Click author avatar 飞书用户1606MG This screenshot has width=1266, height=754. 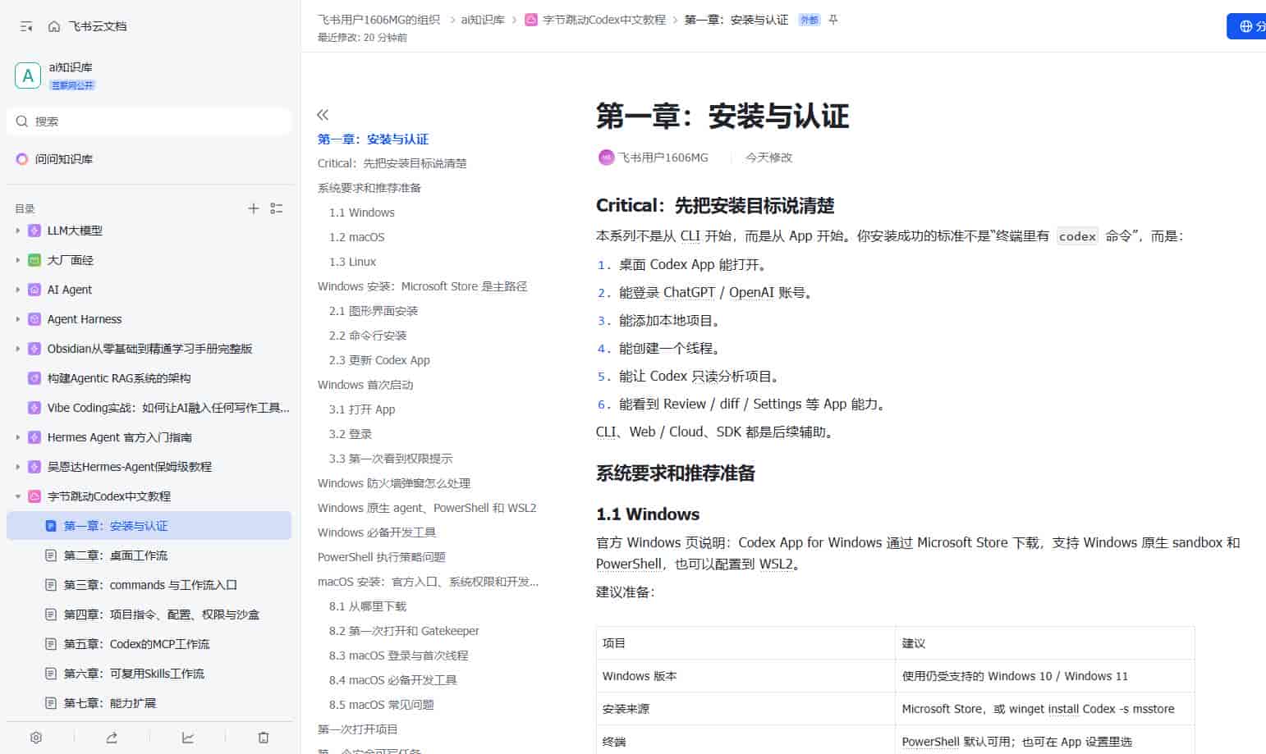click(x=606, y=158)
